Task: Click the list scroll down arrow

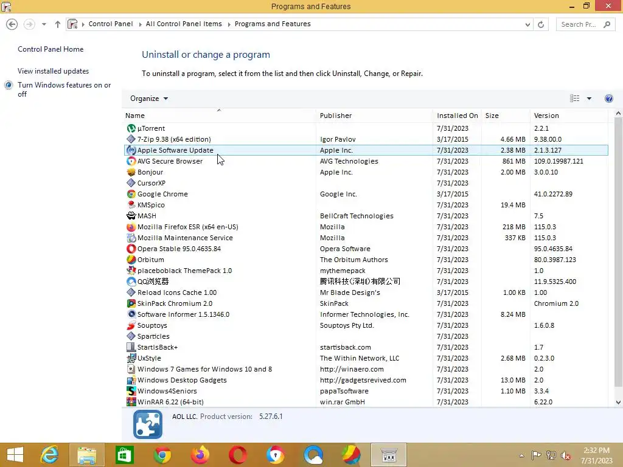Action: pos(618,403)
